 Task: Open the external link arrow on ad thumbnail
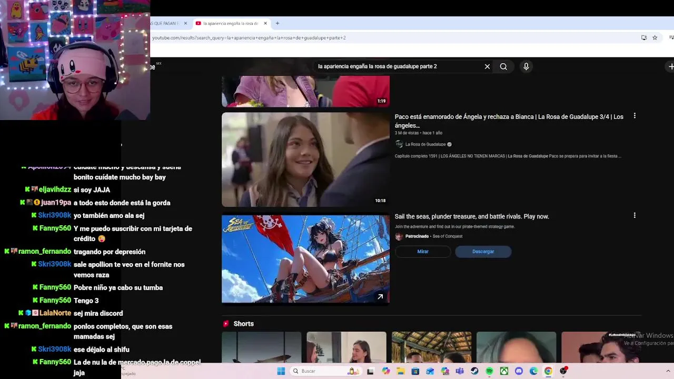(x=380, y=297)
